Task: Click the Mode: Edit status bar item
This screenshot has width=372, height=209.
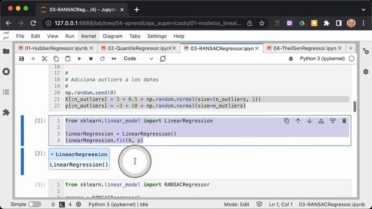Action: (237, 204)
